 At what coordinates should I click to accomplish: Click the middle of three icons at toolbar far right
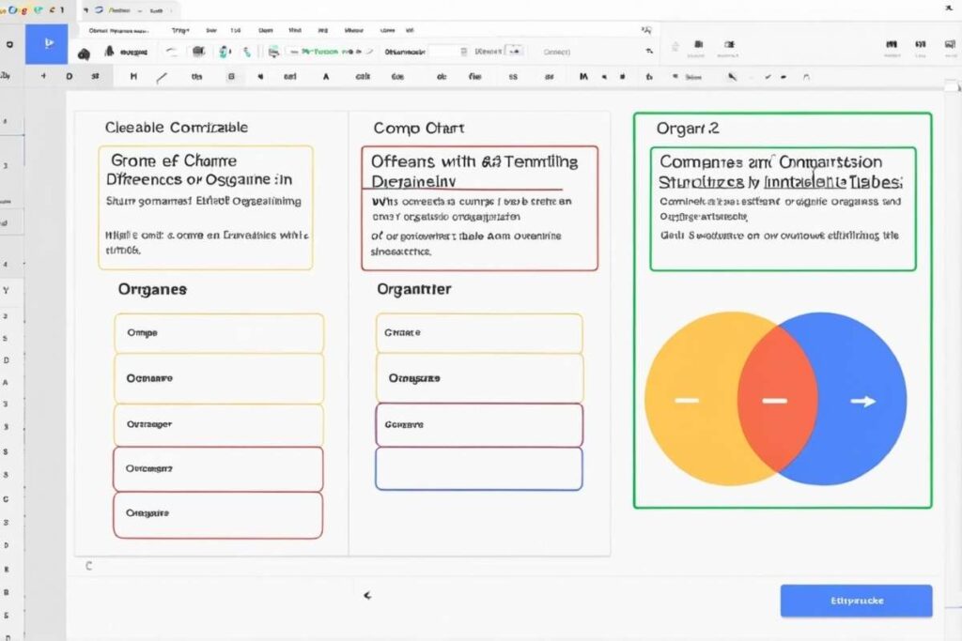(x=921, y=45)
